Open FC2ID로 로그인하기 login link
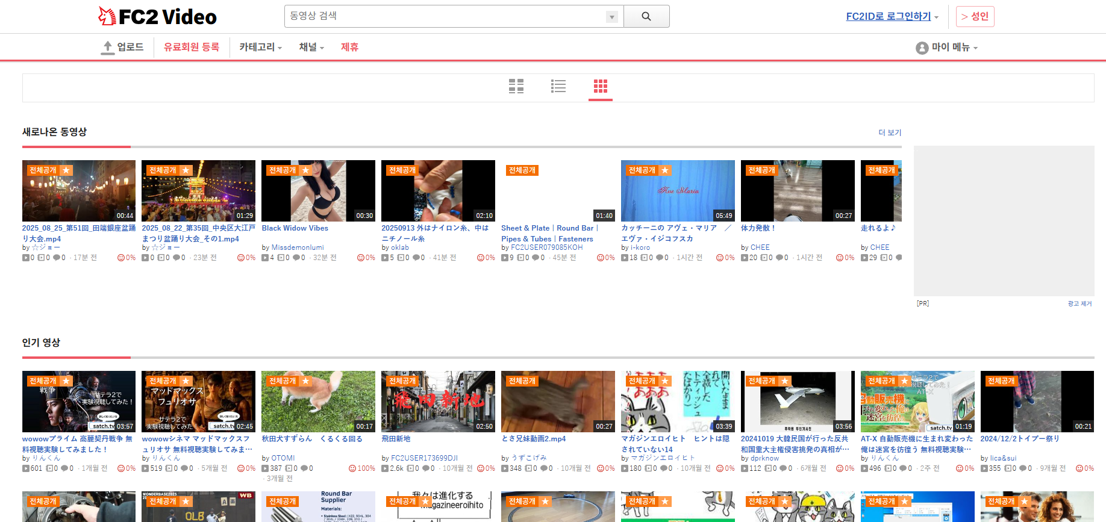 (889, 16)
